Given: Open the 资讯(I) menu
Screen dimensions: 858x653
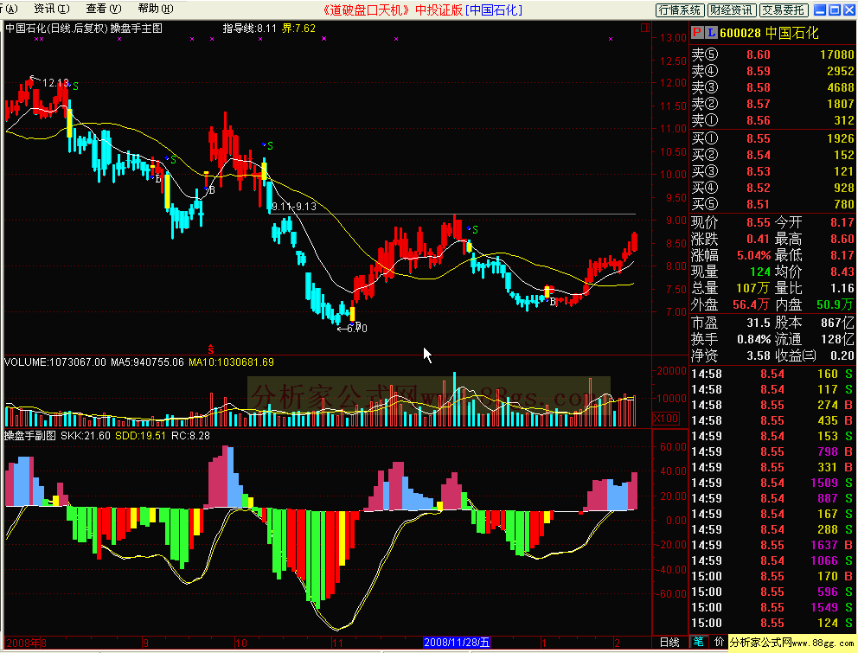Looking at the screenshot, I should (x=51, y=9).
